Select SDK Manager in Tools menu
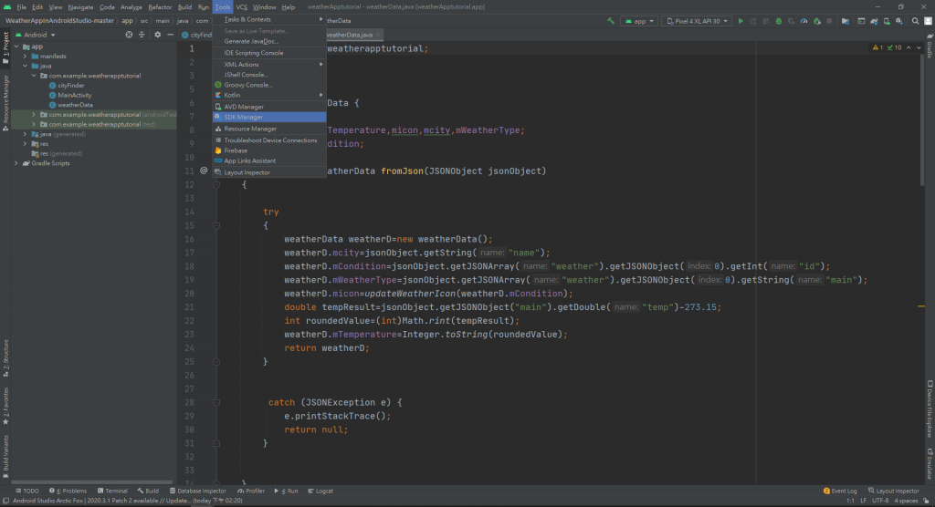This screenshot has width=935, height=507. (269, 117)
